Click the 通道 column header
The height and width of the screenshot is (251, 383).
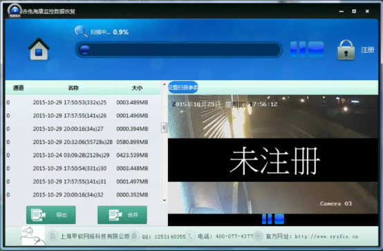[x=18, y=88]
